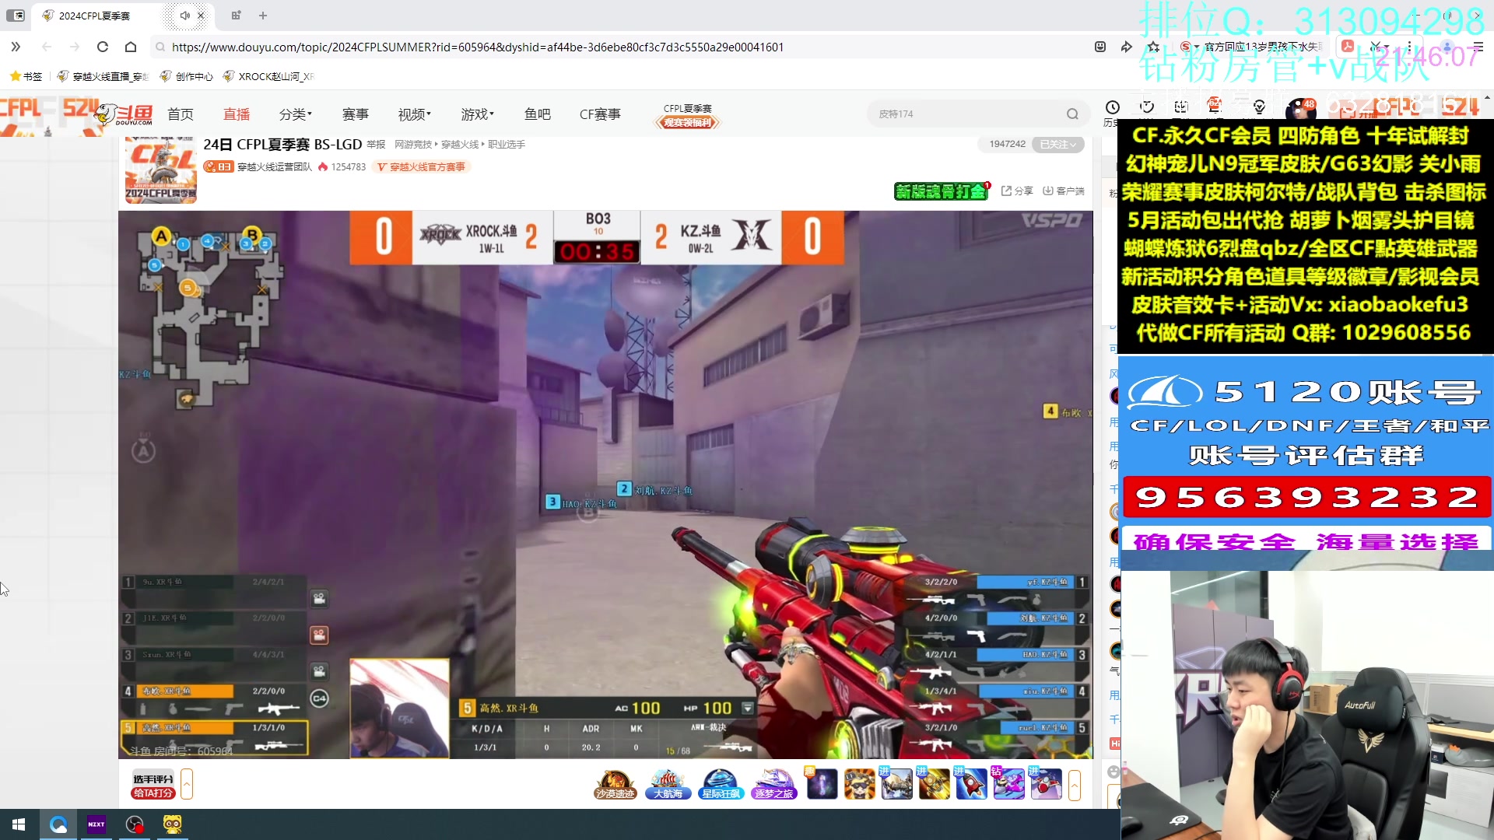Share the stream via 分享
The height and width of the screenshot is (840, 1494).
1017,191
